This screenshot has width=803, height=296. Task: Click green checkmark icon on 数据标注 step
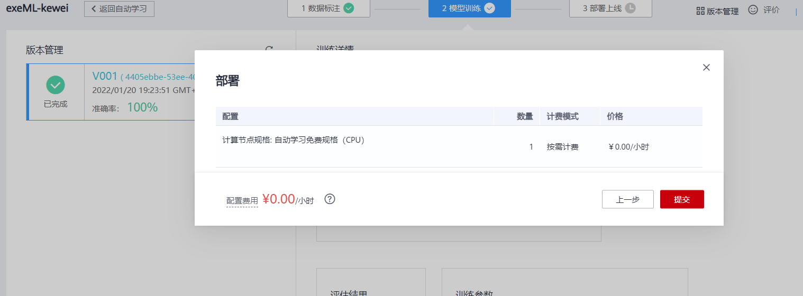[x=348, y=8]
